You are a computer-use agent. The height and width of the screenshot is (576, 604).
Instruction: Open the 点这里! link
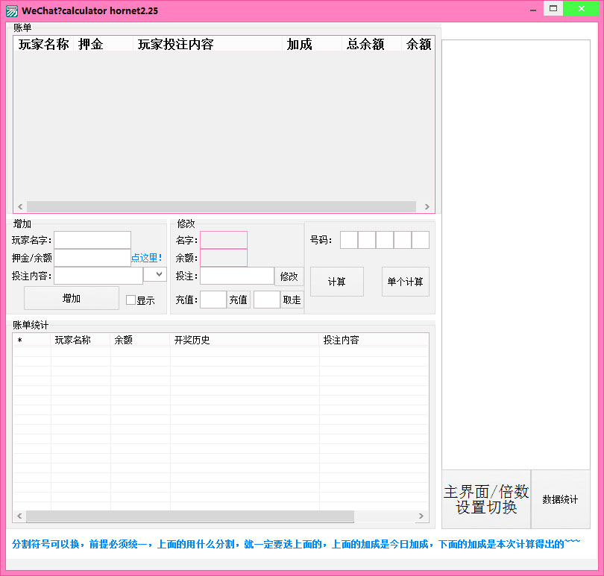[146, 258]
